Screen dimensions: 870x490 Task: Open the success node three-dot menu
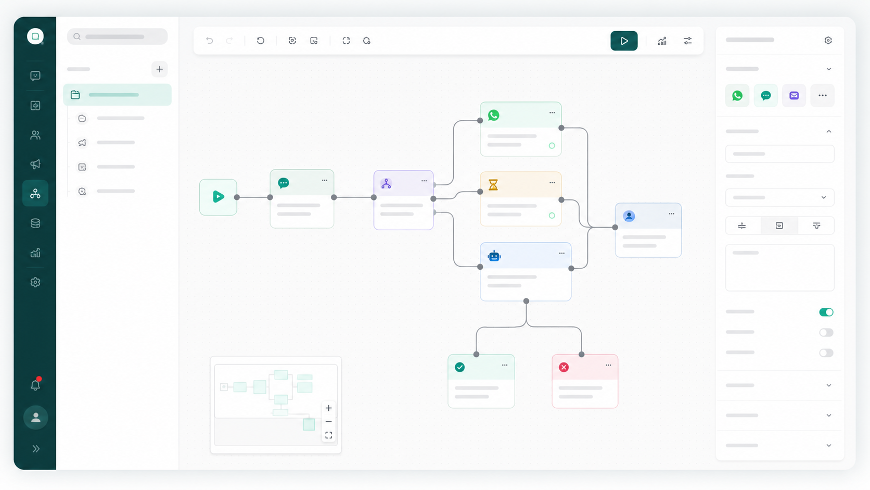pos(505,365)
